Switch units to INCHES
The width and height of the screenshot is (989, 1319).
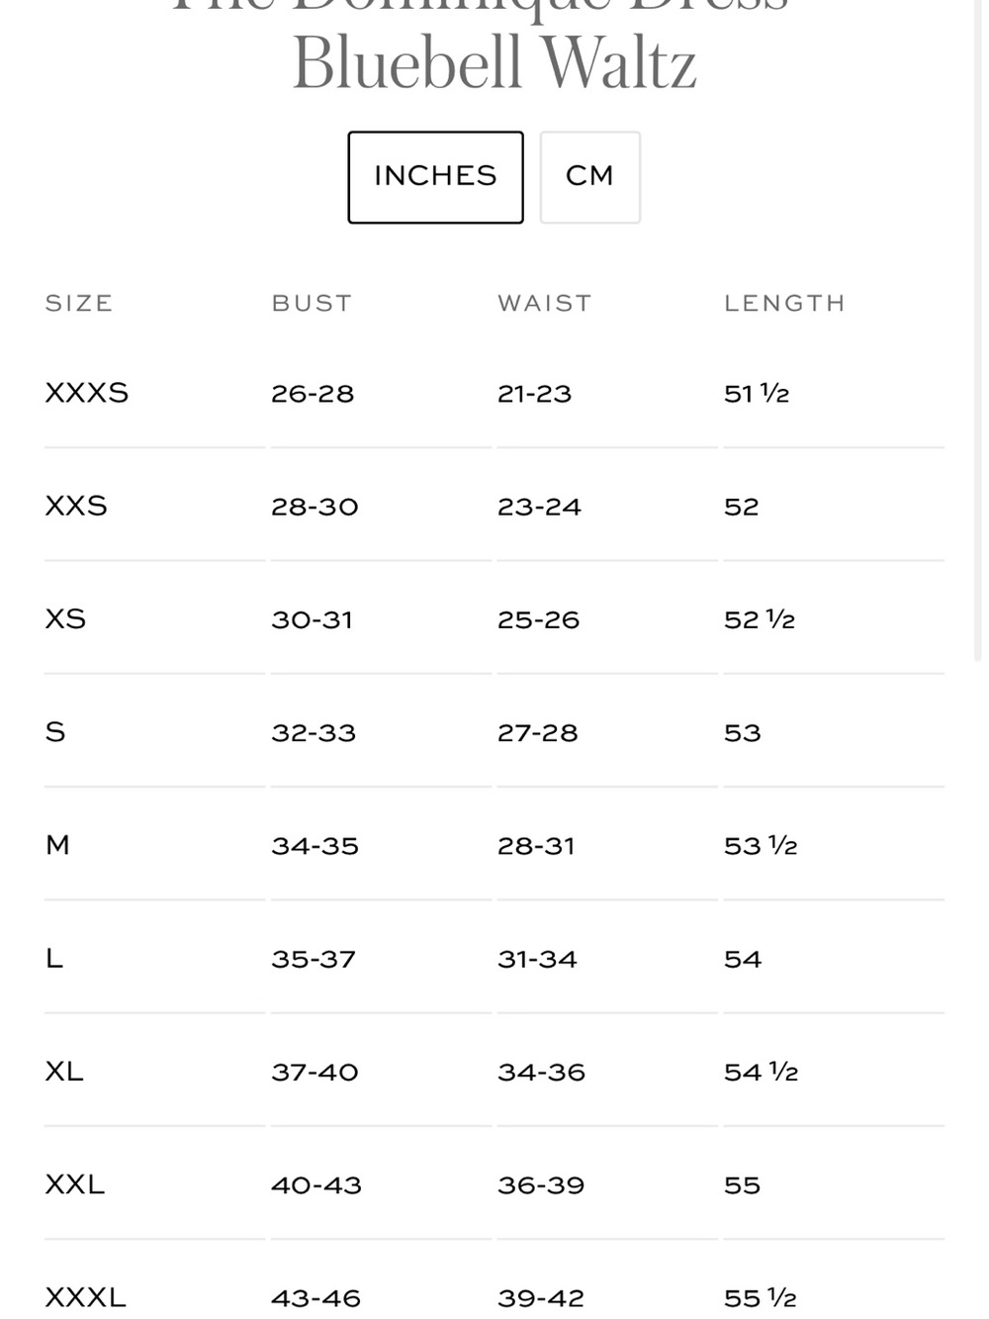tap(435, 177)
